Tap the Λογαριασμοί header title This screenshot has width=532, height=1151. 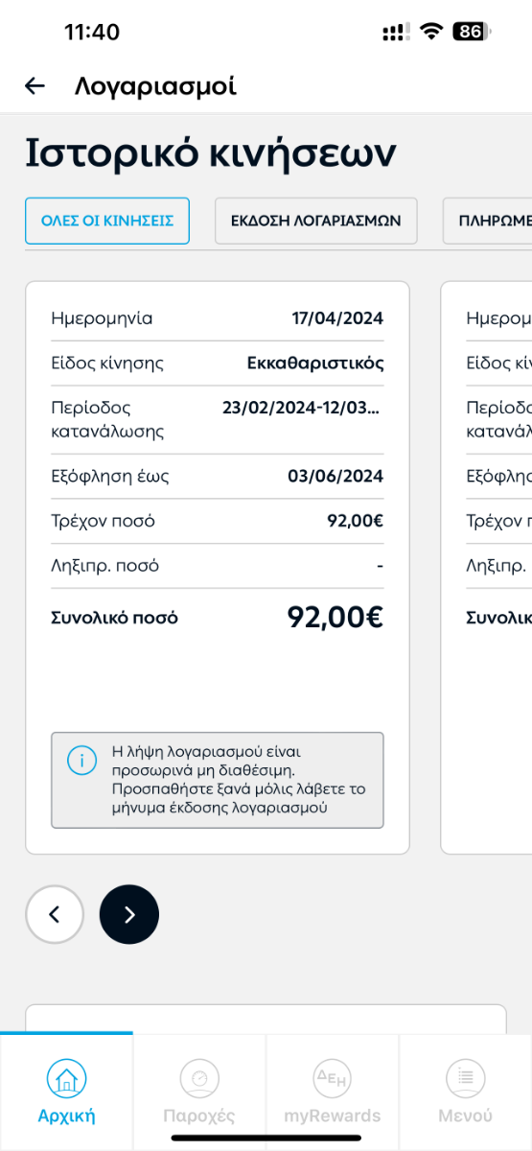pyautogui.click(x=155, y=86)
